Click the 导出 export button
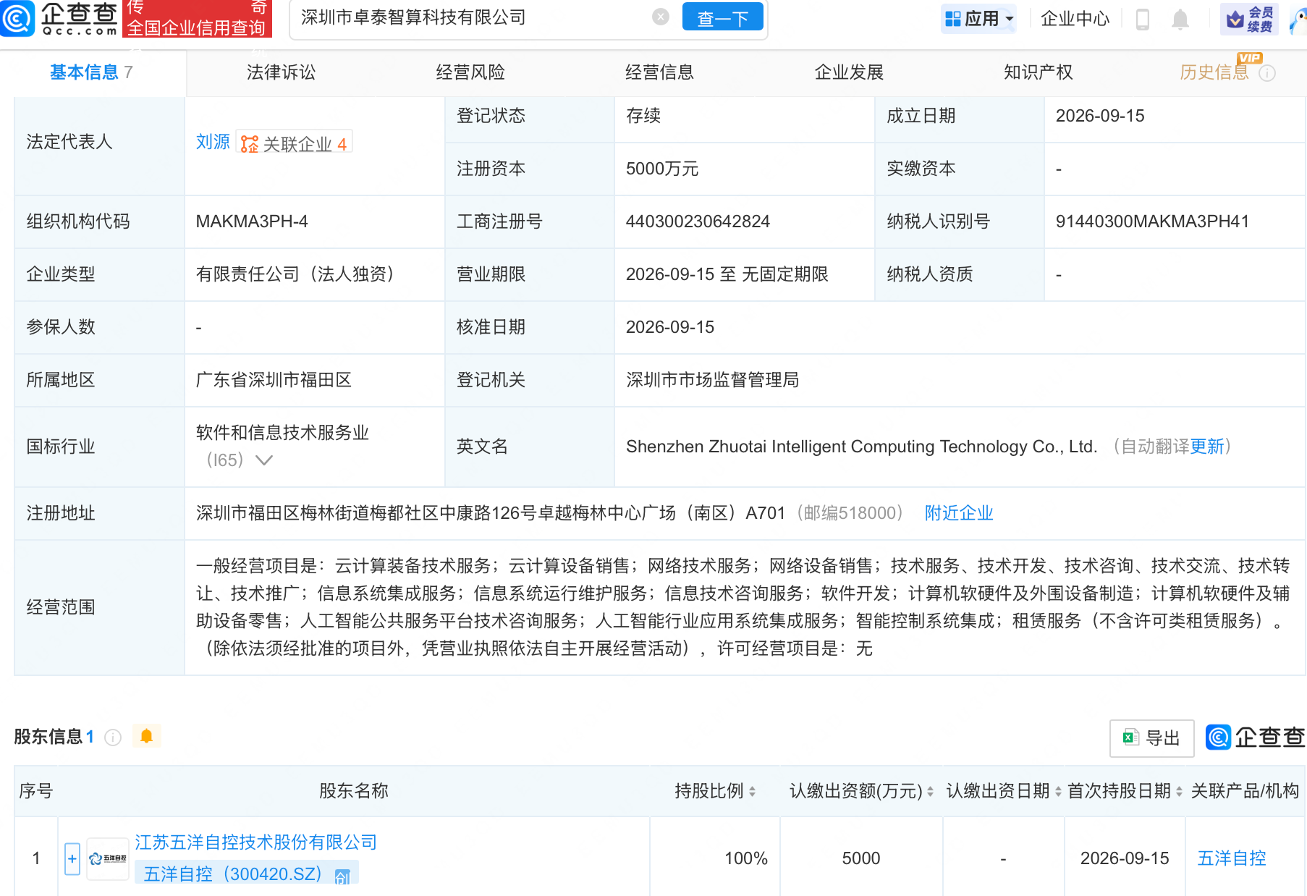Screen dimensions: 1307x896 [1151, 738]
